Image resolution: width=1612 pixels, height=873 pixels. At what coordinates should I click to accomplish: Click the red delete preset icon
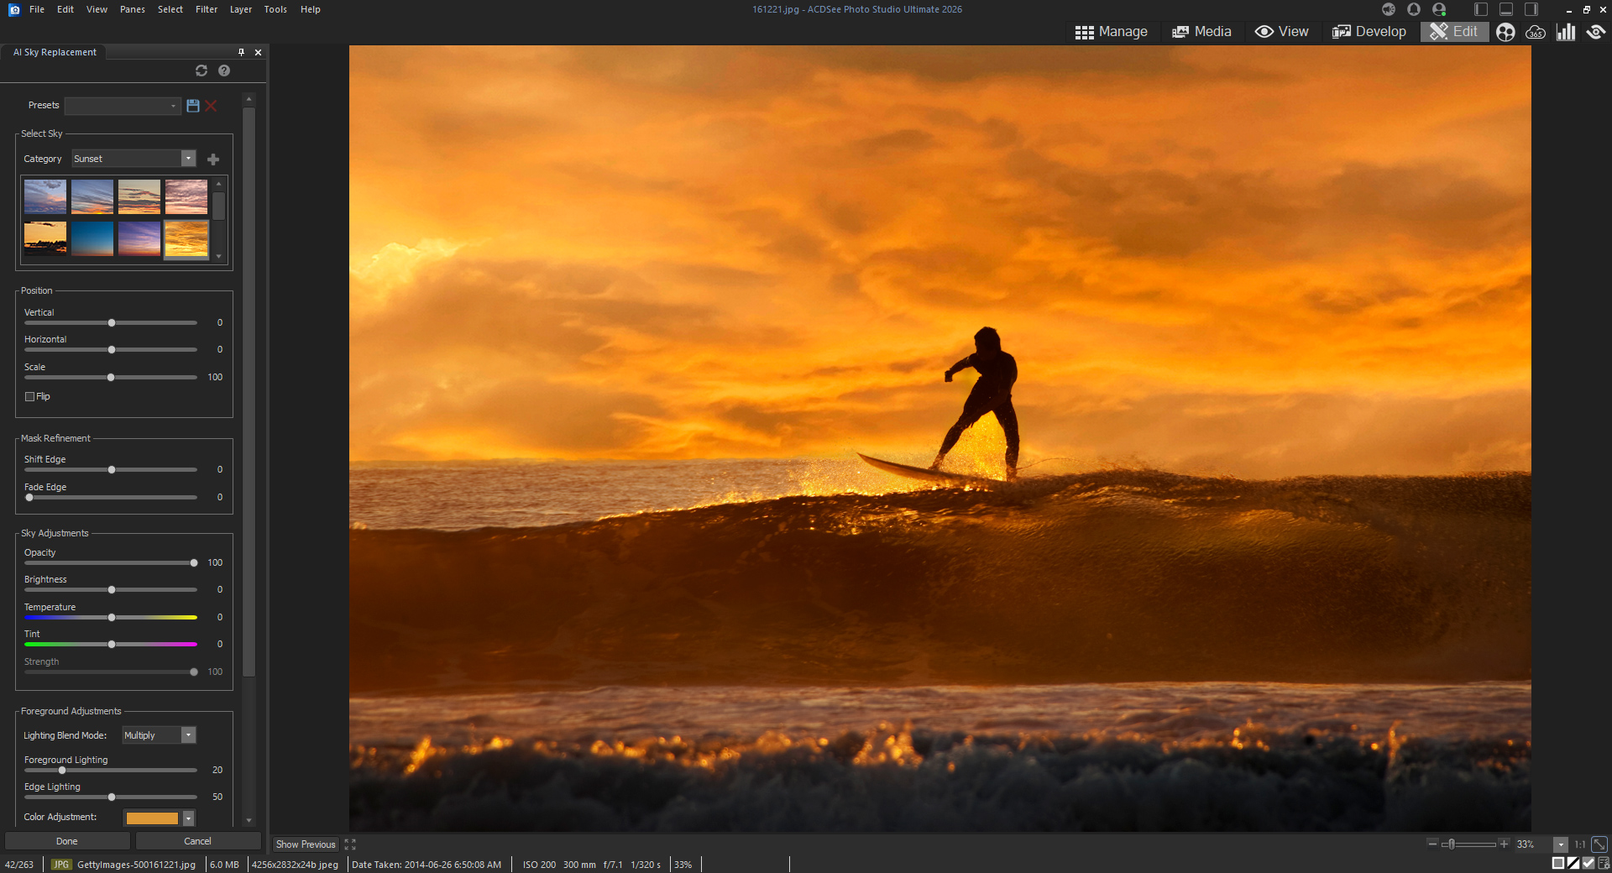coord(211,106)
